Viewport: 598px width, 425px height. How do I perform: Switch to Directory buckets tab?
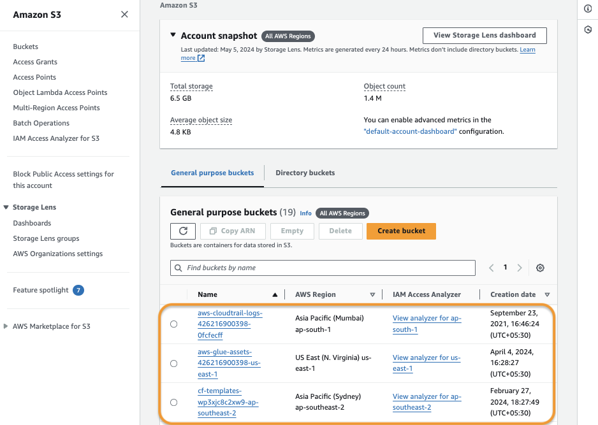(305, 173)
